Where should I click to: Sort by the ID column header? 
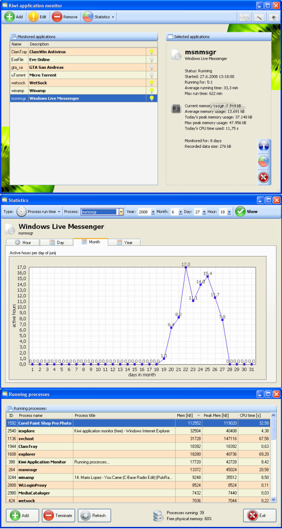point(11,415)
